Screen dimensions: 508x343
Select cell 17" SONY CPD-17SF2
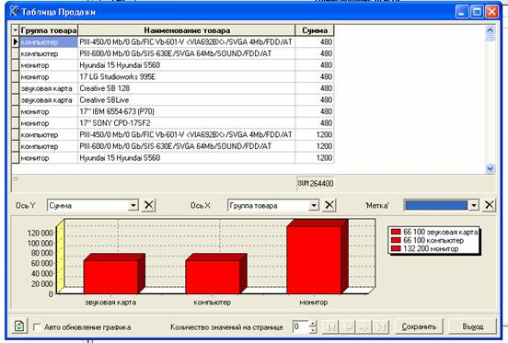click(187, 123)
